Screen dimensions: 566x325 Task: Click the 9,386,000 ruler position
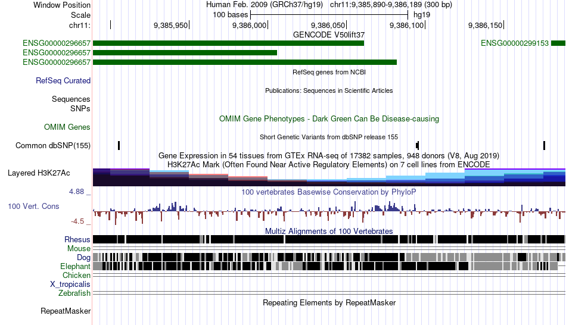250,25
